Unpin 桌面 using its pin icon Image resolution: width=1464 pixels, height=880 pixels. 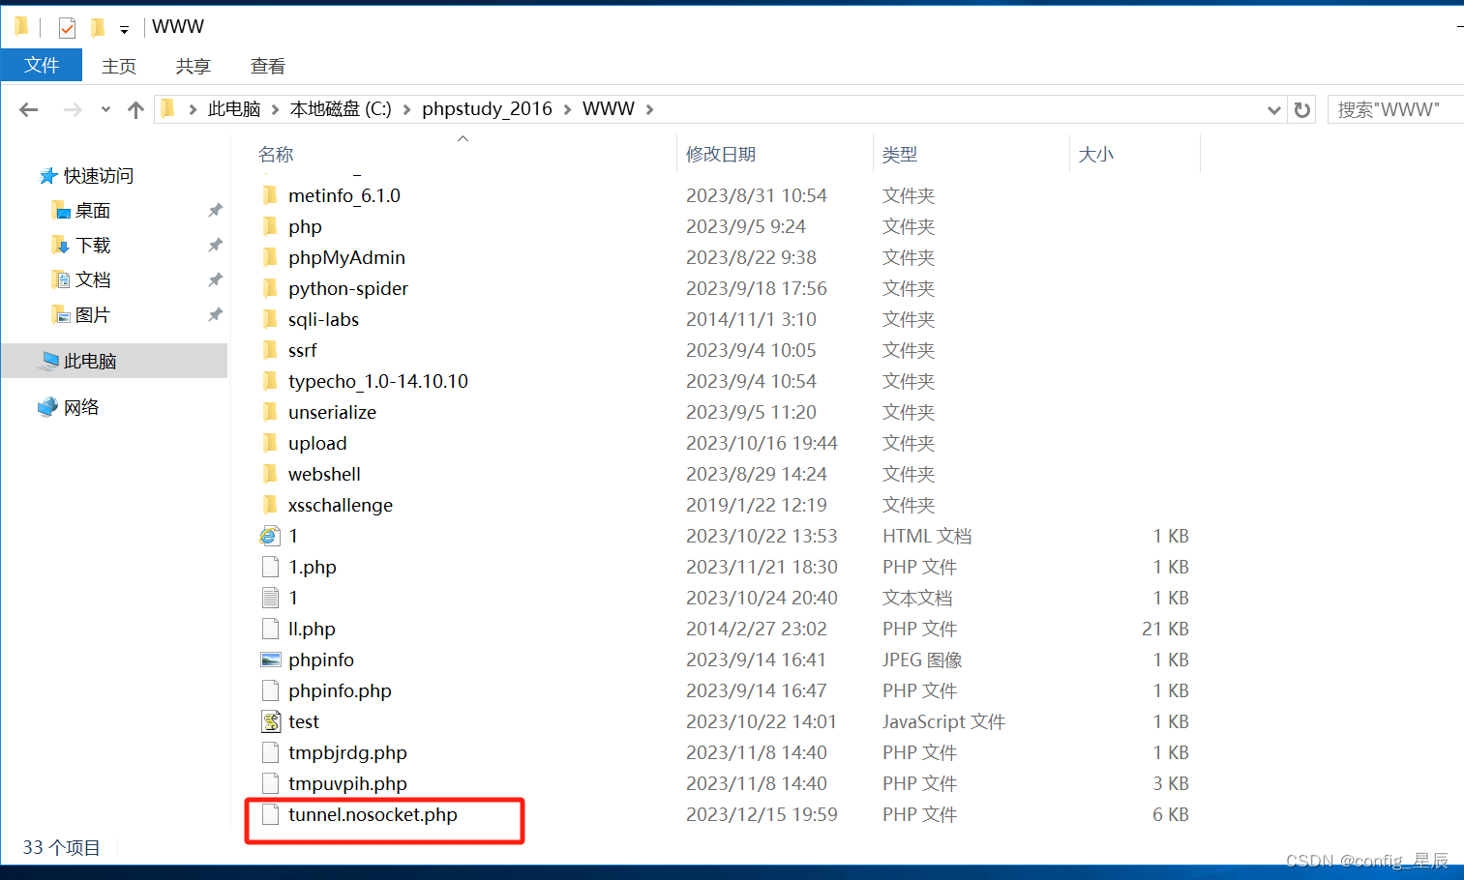click(215, 211)
